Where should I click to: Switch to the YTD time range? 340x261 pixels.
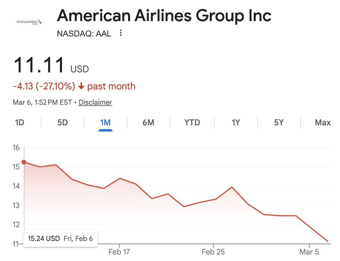192,123
